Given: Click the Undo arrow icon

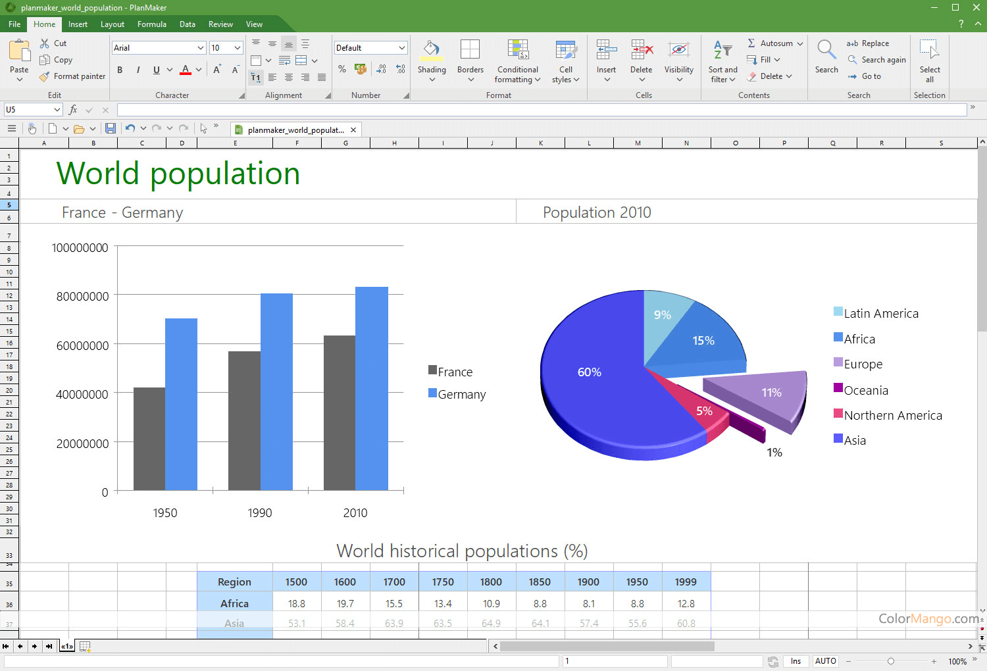Looking at the screenshot, I should coord(130,129).
